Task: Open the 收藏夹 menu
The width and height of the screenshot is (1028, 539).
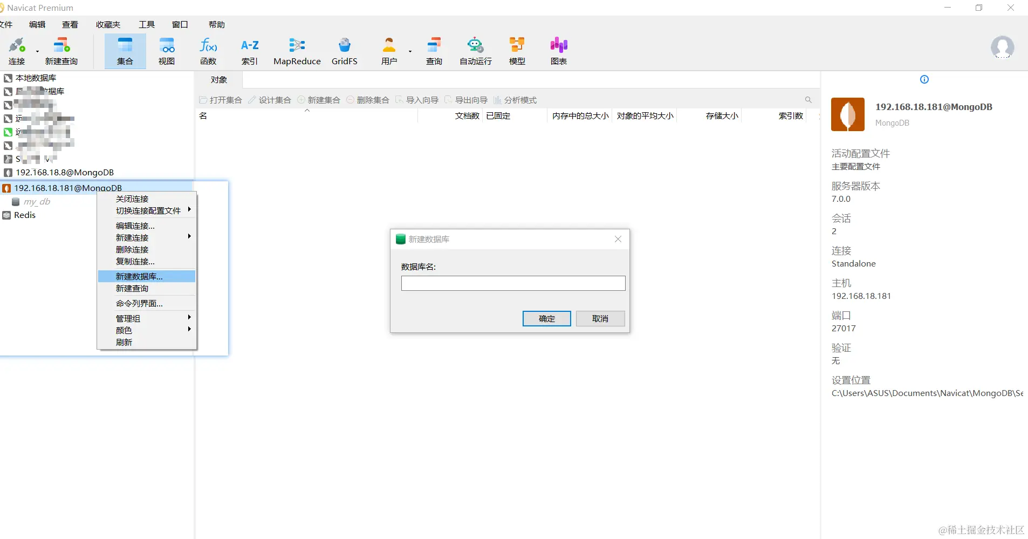Action: click(x=108, y=24)
